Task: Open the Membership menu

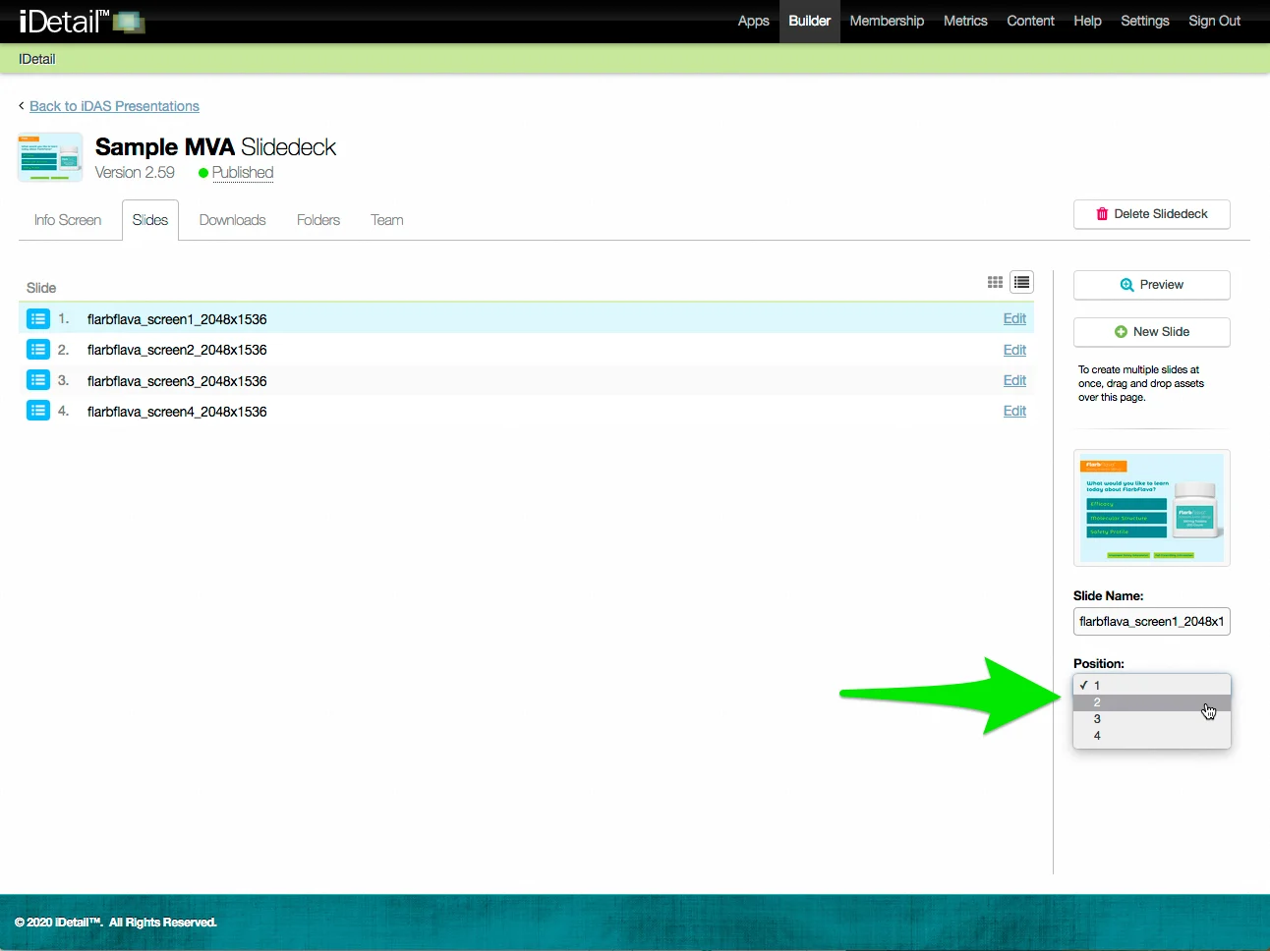Action: tap(887, 21)
